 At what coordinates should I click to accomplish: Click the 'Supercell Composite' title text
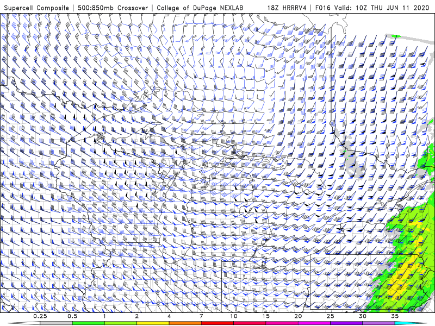pos(36,8)
